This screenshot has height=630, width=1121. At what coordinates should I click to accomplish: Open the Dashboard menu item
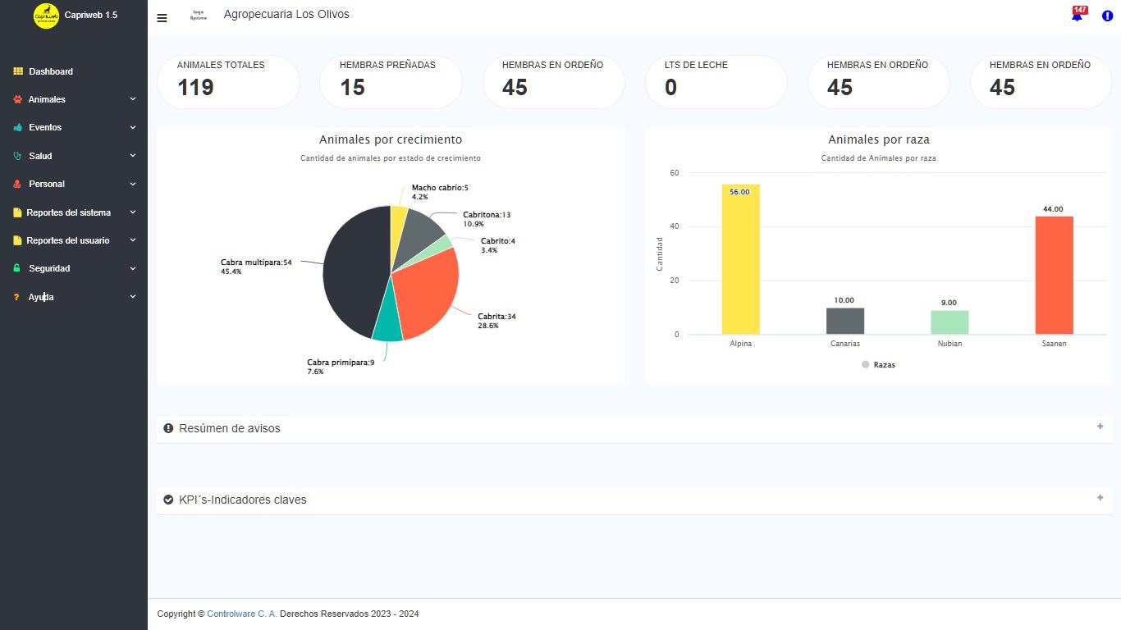point(50,71)
